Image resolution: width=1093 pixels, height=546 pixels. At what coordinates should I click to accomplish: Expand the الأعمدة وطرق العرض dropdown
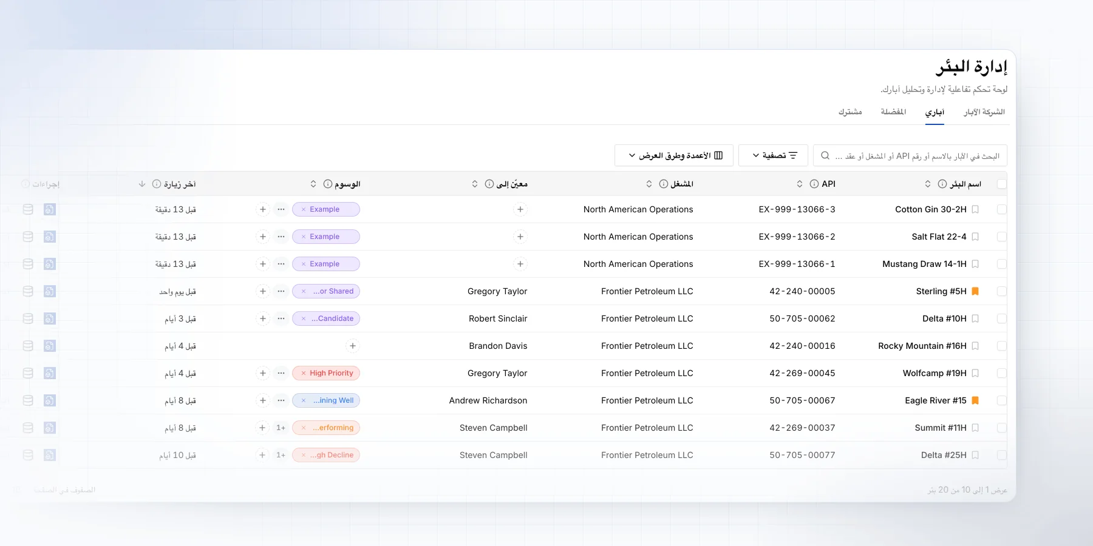coord(674,155)
